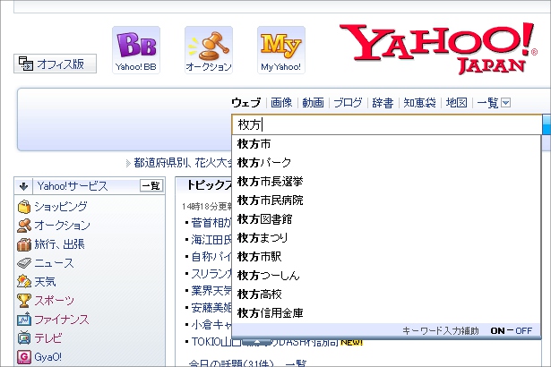Open the gavel オークション icon at top
This screenshot has width=551, height=367.
(208, 49)
